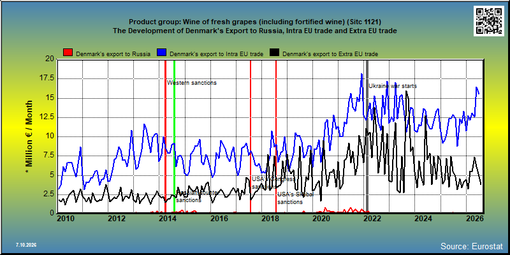Click the Russian counter sanctions label
The image size is (510, 255).
coord(197,196)
